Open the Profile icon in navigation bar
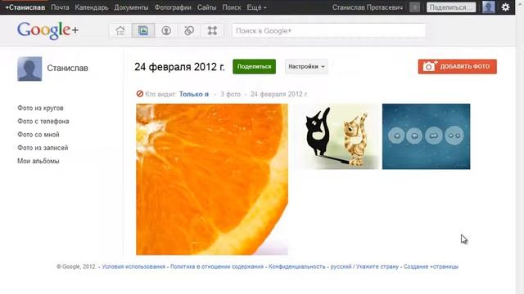 click(166, 31)
